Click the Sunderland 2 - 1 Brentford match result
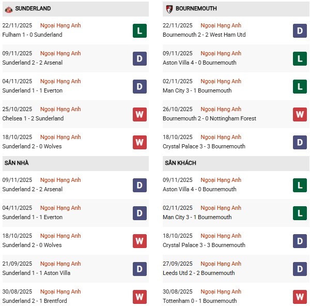 pos(35,301)
